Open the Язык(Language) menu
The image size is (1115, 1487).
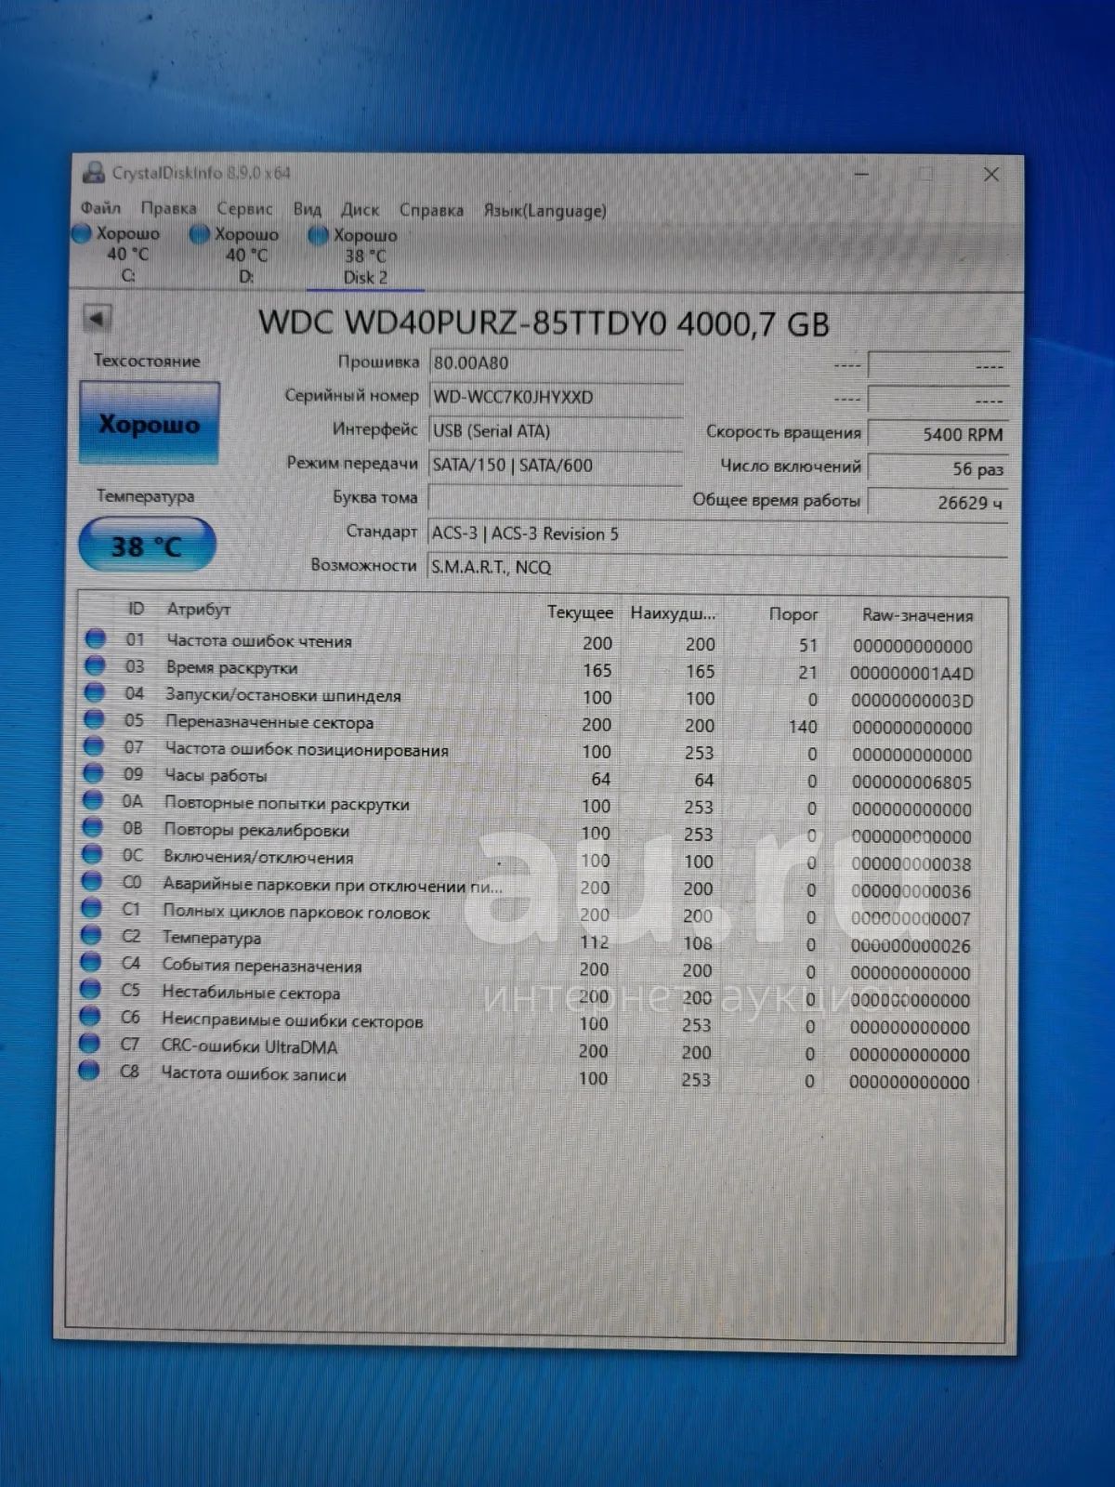(544, 211)
